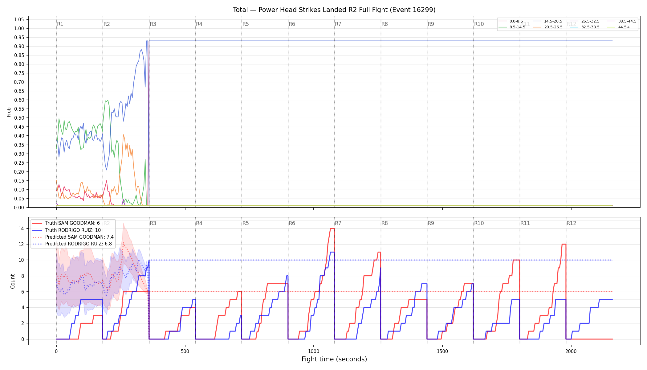The image size is (647, 370).
Task: Click the R8 round label in the Prob chart
Action: 385,24
